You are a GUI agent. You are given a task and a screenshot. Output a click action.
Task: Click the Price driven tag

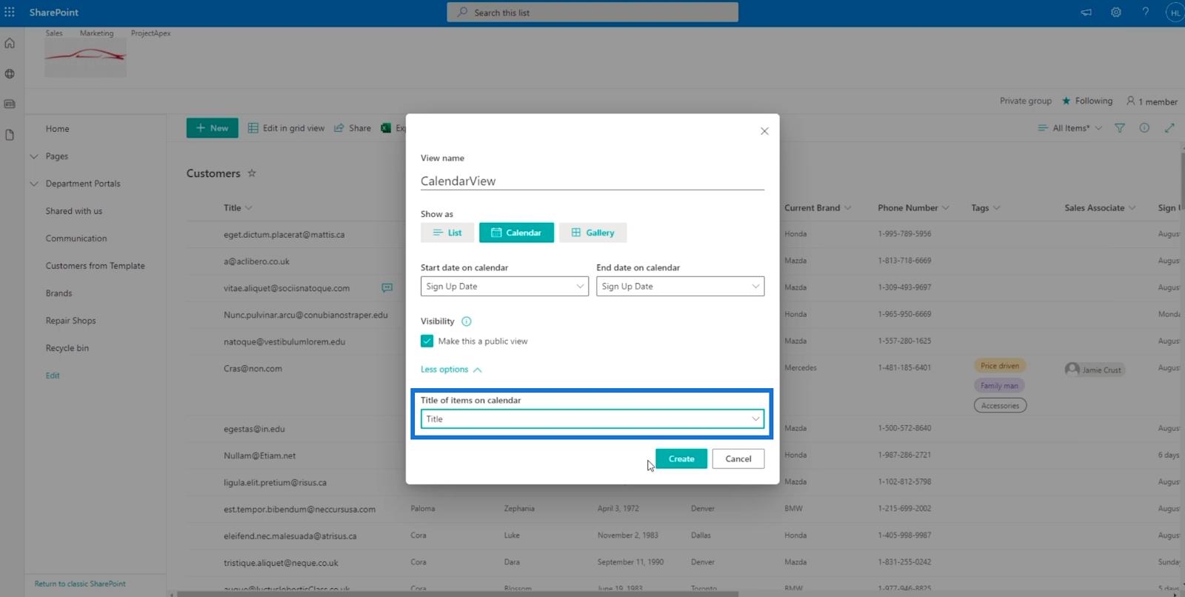tap(1000, 366)
